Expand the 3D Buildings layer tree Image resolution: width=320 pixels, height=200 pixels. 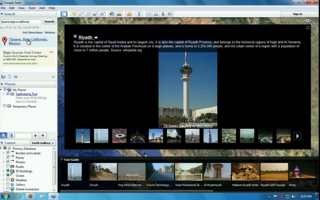[x=4, y=171]
